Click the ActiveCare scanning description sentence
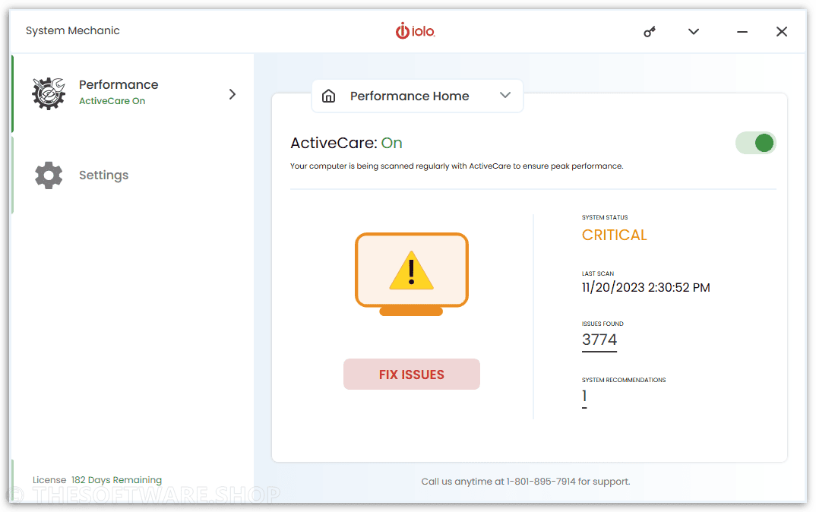Image resolution: width=816 pixels, height=512 pixels. (457, 166)
